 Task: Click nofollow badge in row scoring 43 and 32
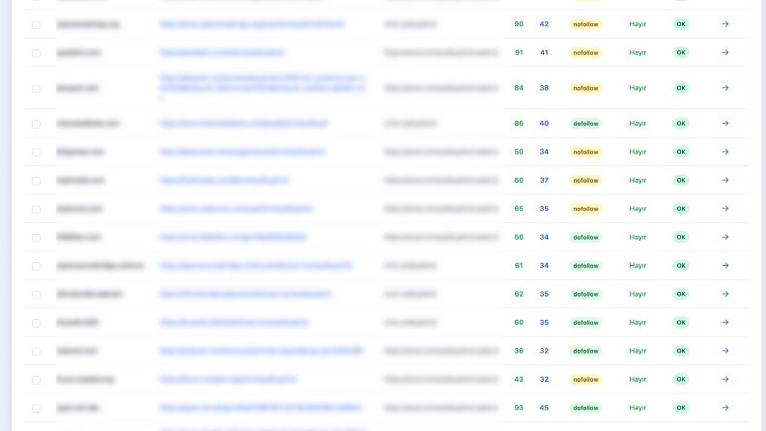click(x=585, y=379)
